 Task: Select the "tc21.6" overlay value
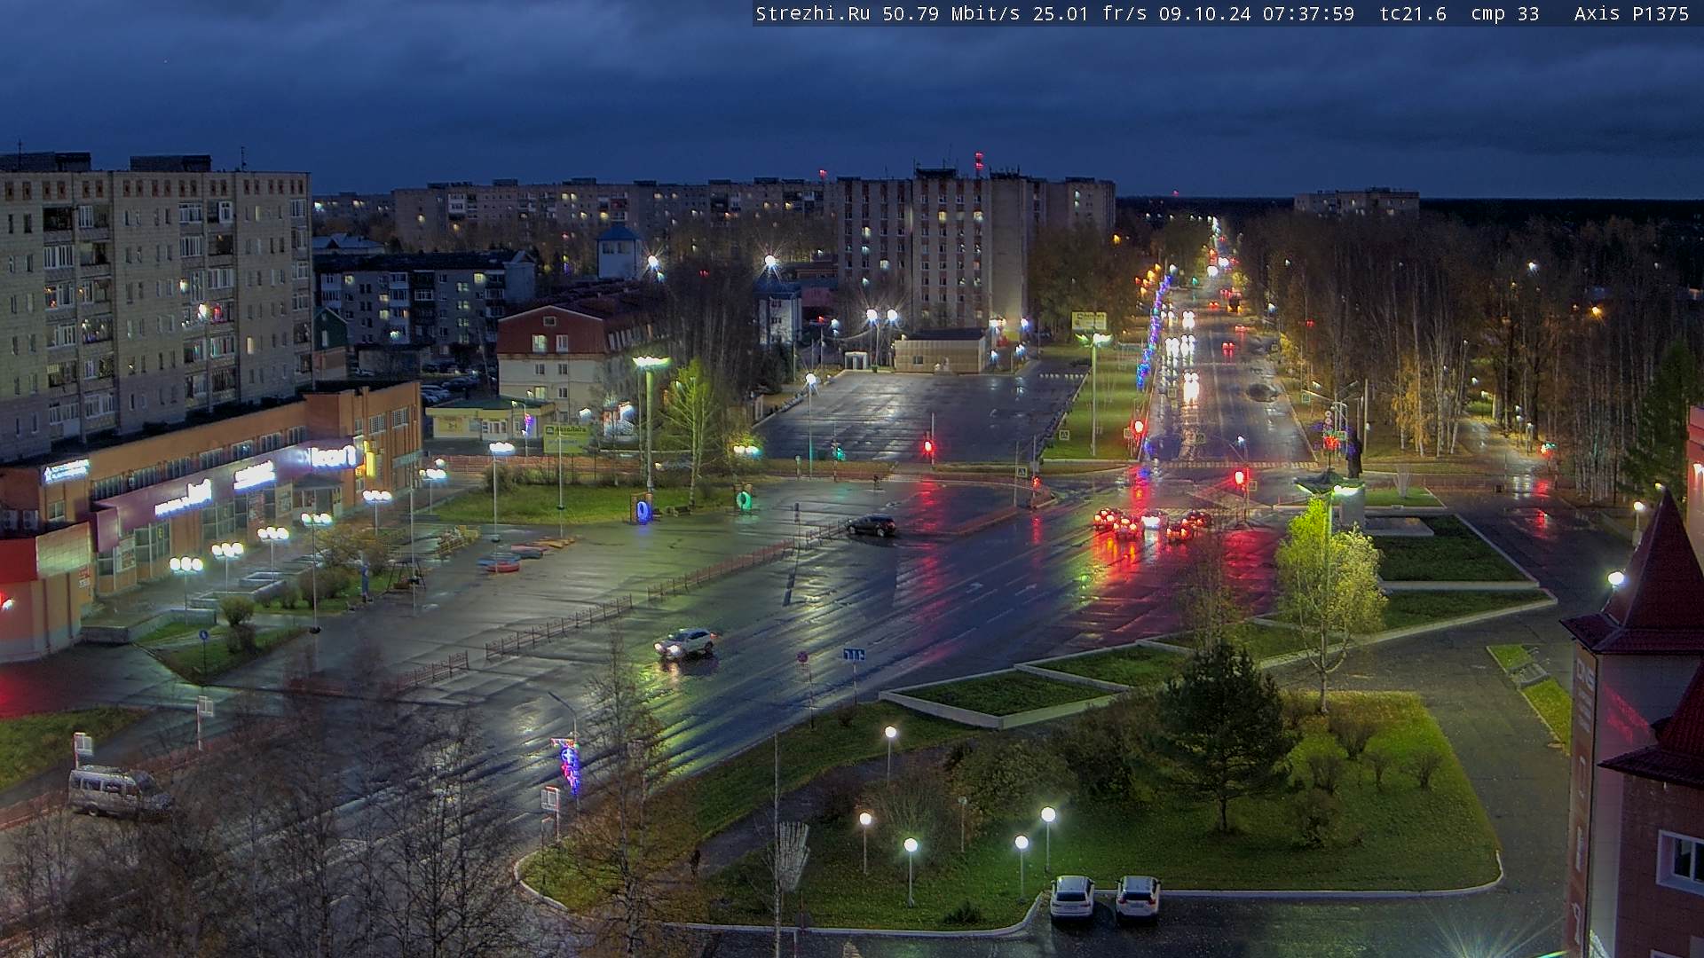tap(1413, 13)
